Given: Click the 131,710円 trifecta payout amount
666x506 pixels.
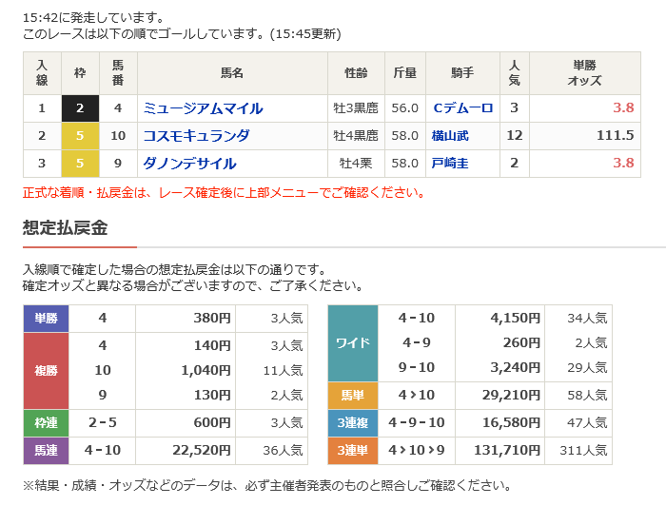Looking at the screenshot, I should [x=508, y=450].
